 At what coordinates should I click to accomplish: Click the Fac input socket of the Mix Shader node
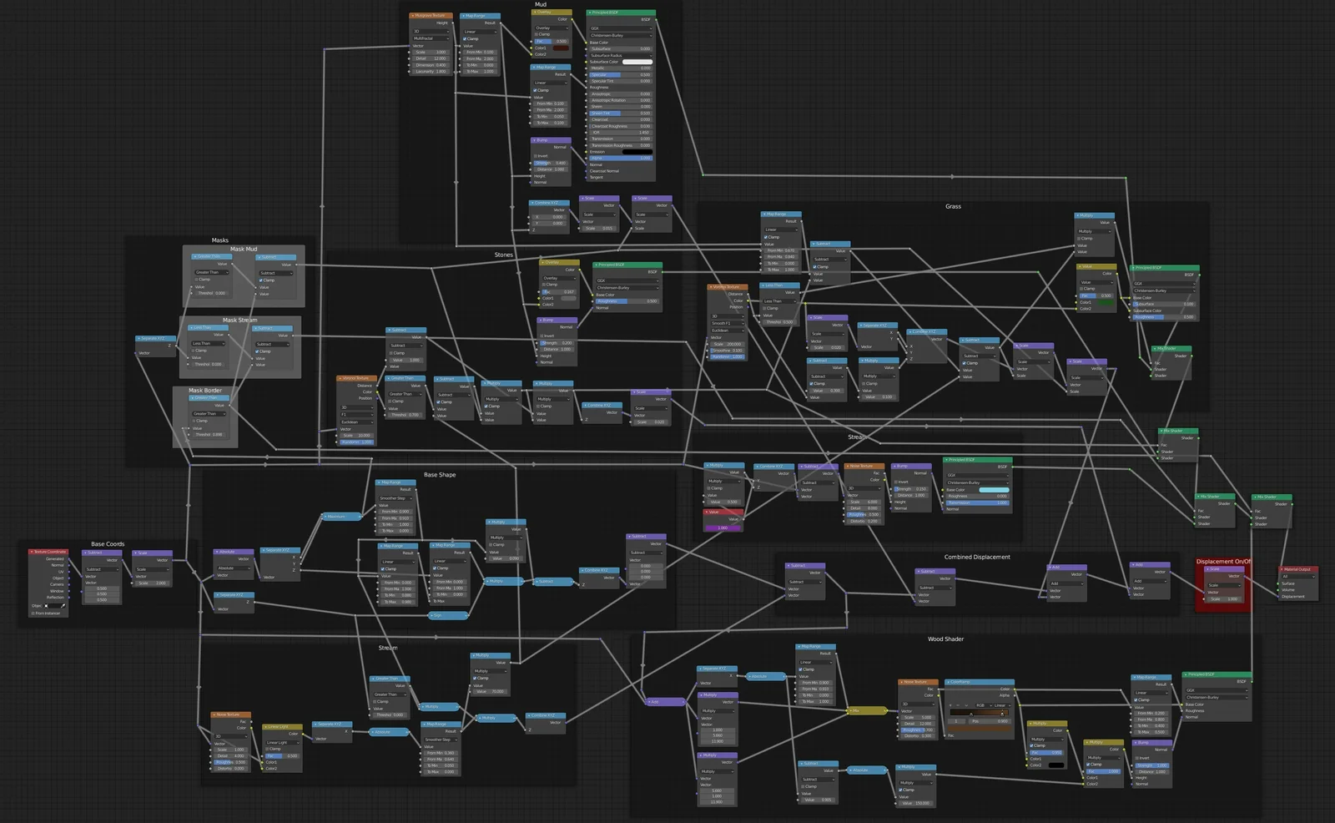(1157, 445)
